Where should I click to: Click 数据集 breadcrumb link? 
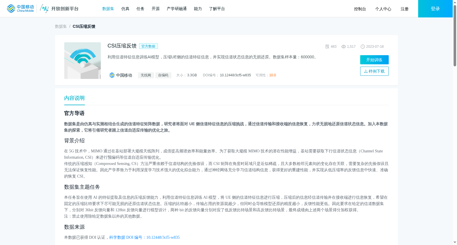coord(61,26)
